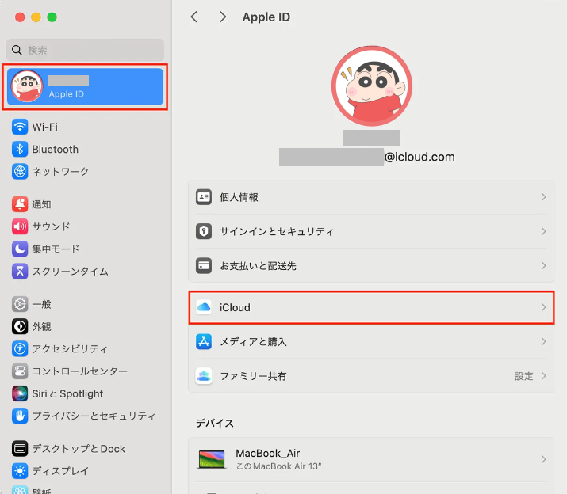Click the magnifier icon in search field
The width and height of the screenshot is (567, 494).
point(17,50)
